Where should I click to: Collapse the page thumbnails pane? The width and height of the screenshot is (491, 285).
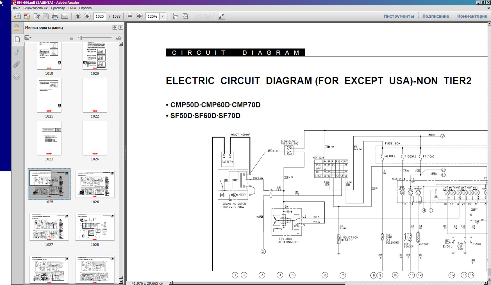coord(115,27)
